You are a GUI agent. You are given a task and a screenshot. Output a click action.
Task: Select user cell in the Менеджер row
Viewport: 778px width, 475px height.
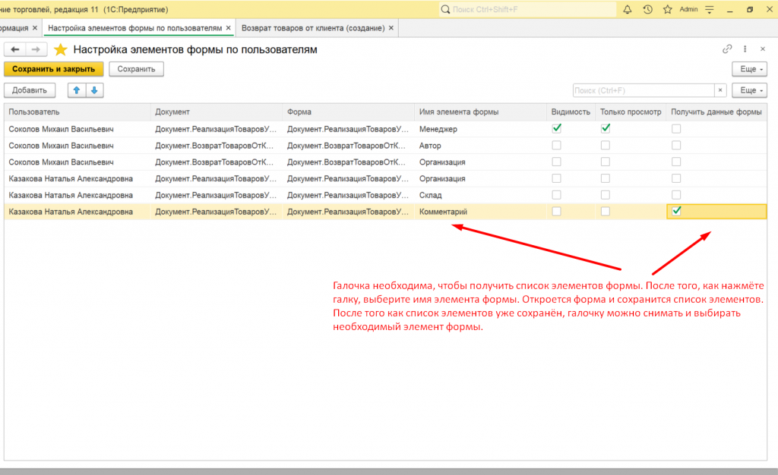pyautogui.click(x=77, y=129)
